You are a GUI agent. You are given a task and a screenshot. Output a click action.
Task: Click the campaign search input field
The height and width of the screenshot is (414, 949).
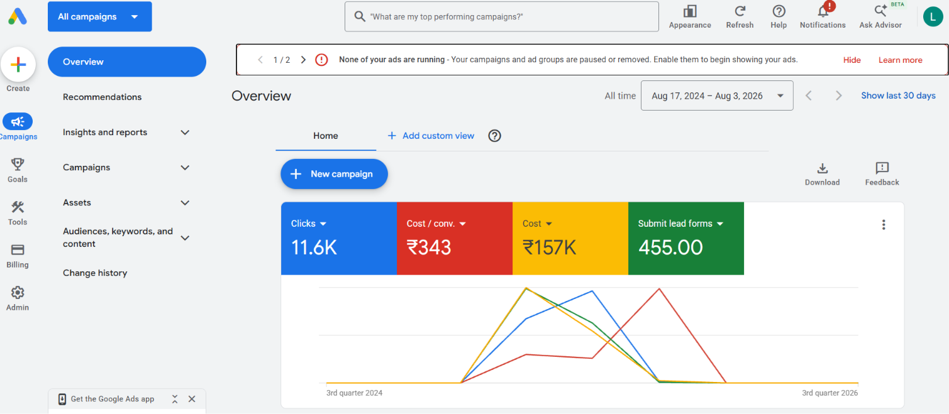[502, 16]
